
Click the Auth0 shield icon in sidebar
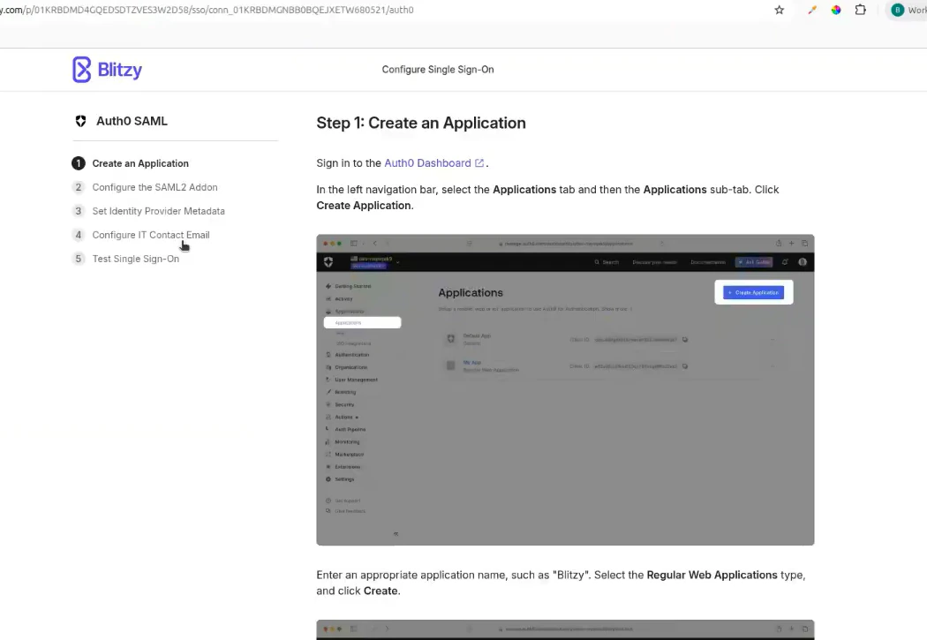coord(81,121)
